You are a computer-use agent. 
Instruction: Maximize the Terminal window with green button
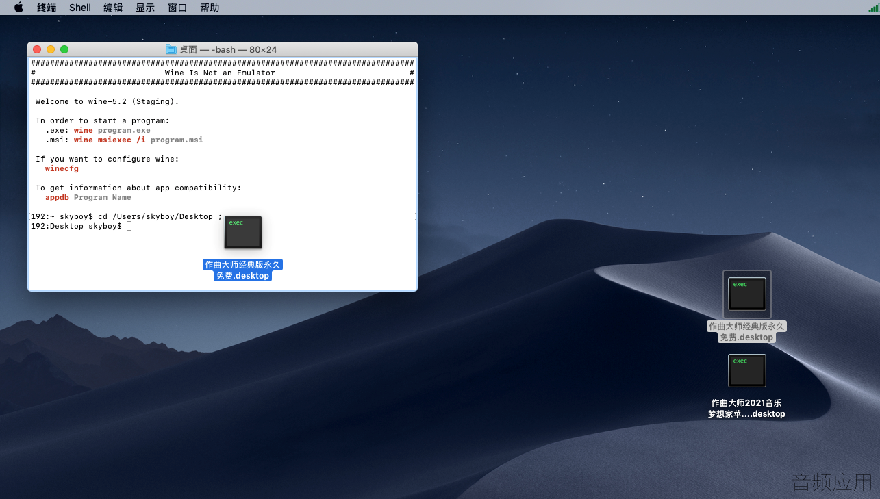pyautogui.click(x=64, y=49)
